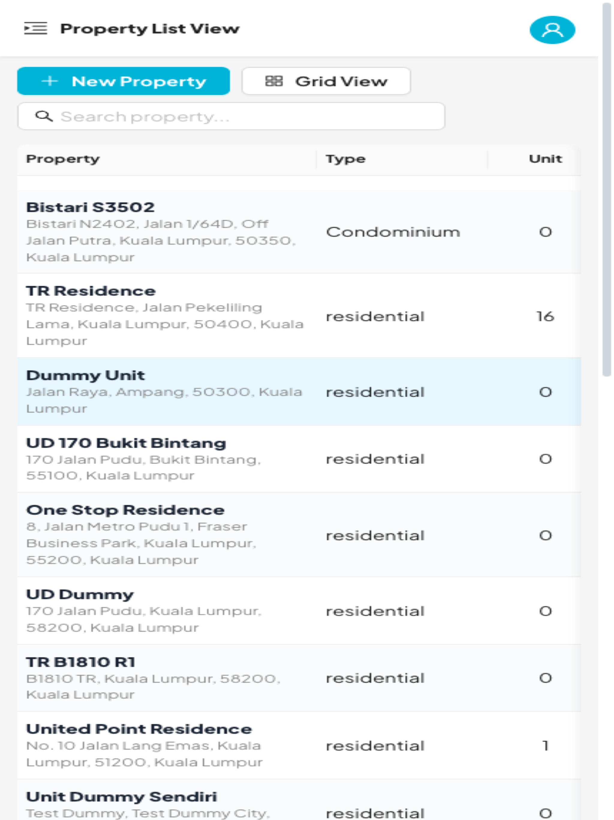
Task: Focus the Search property field
Action: (x=231, y=116)
